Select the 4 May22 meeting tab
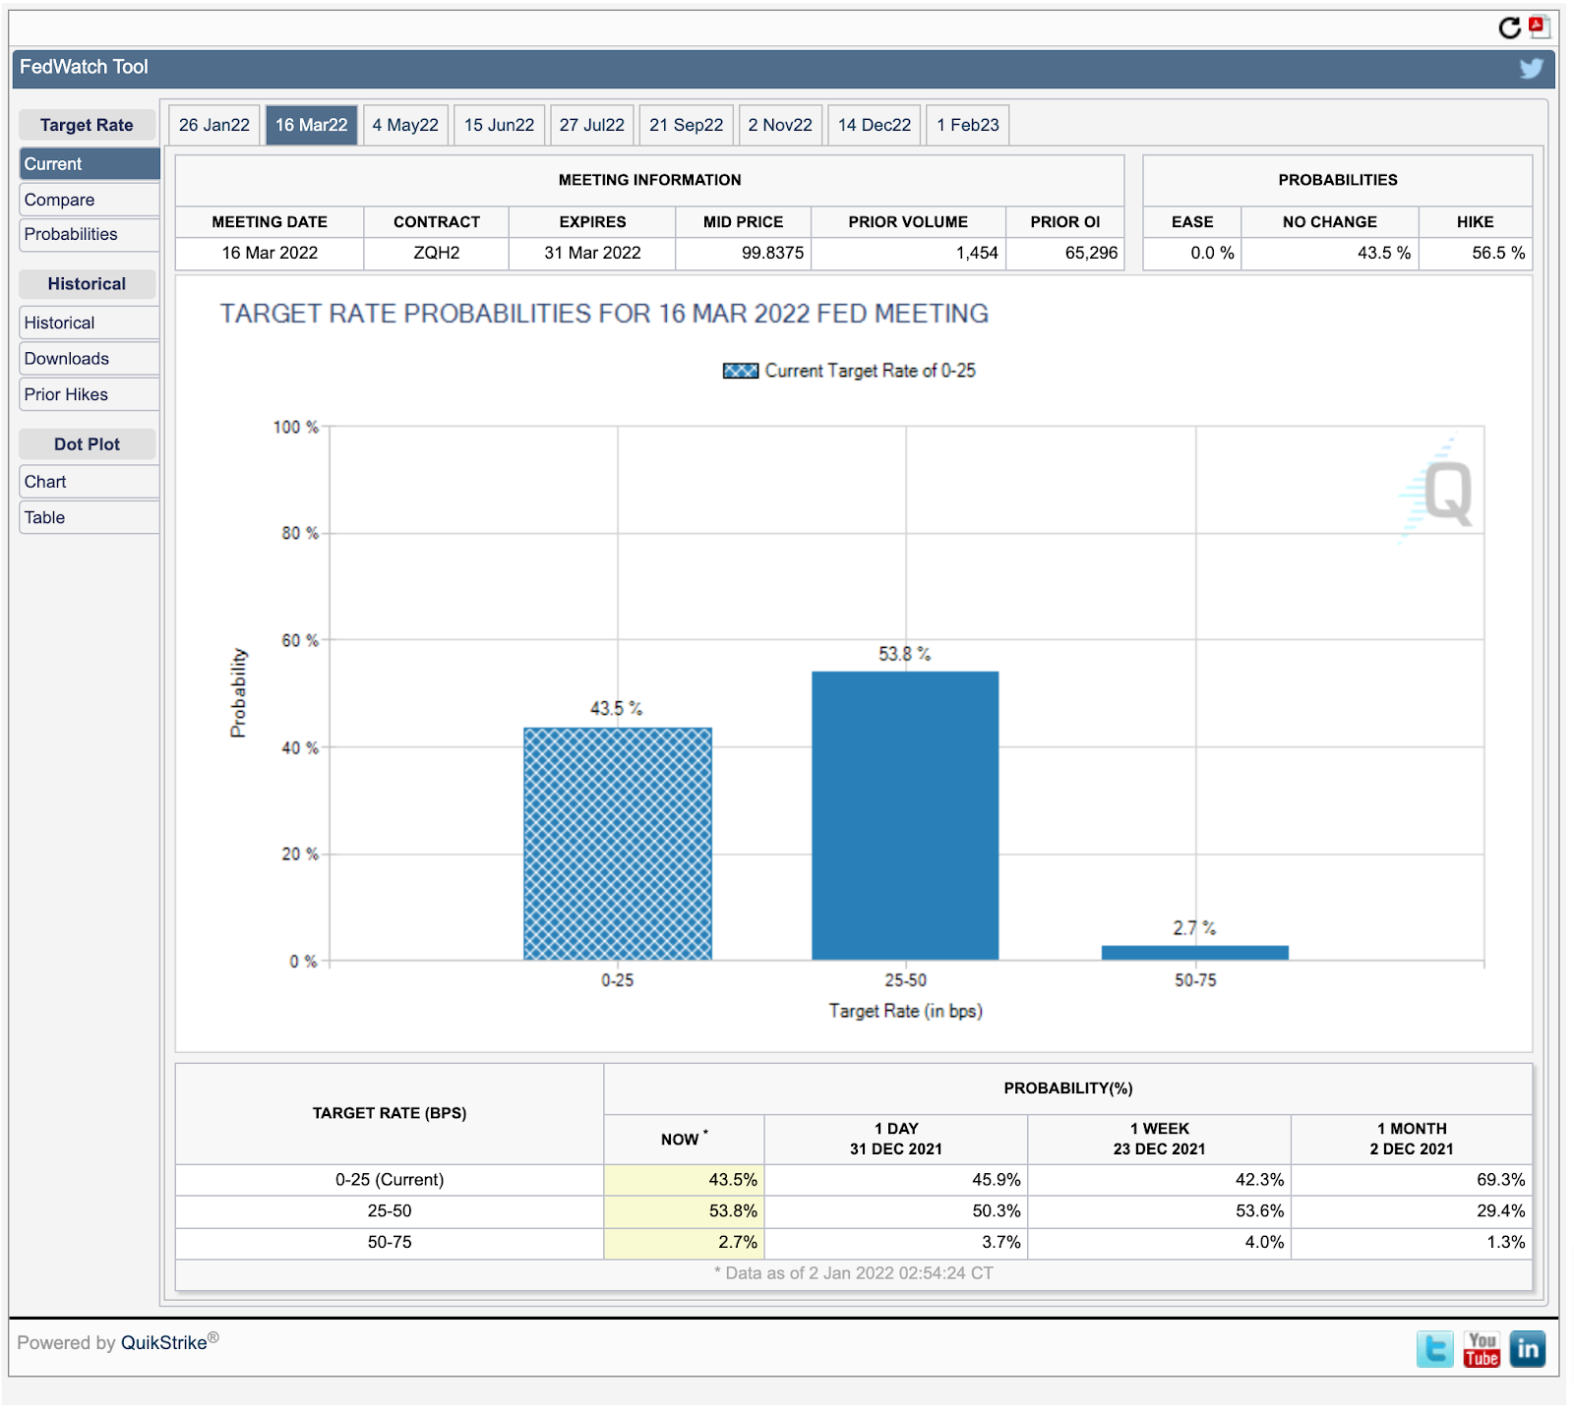 tap(405, 125)
